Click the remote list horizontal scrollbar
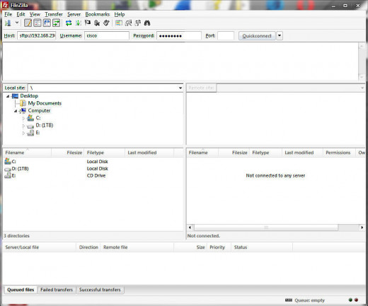368x306 pixels. coord(266,228)
